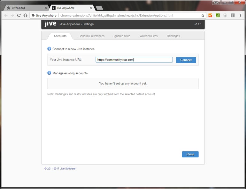Open the Chrome three-dot menu
Viewport: 246px width, 189px height.
pyautogui.click(x=240, y=15)
